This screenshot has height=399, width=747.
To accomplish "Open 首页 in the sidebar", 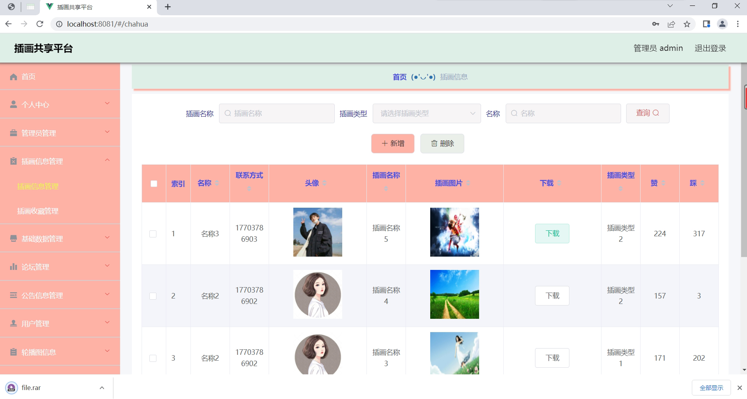I will [60, 76].
